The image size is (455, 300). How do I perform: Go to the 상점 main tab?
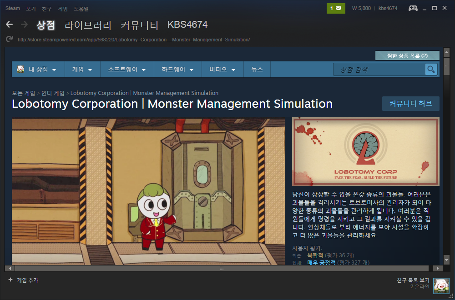coord(45,25)
